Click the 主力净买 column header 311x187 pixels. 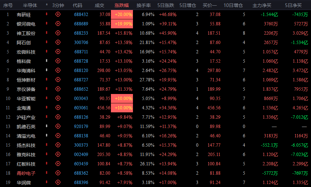pos(262,5)
